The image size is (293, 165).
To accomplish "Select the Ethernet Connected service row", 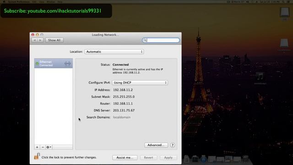I will (54, 63).
